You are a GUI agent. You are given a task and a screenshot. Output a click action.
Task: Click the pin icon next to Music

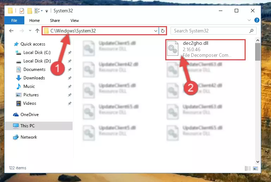pyautogui.click(x=70, y=86)
